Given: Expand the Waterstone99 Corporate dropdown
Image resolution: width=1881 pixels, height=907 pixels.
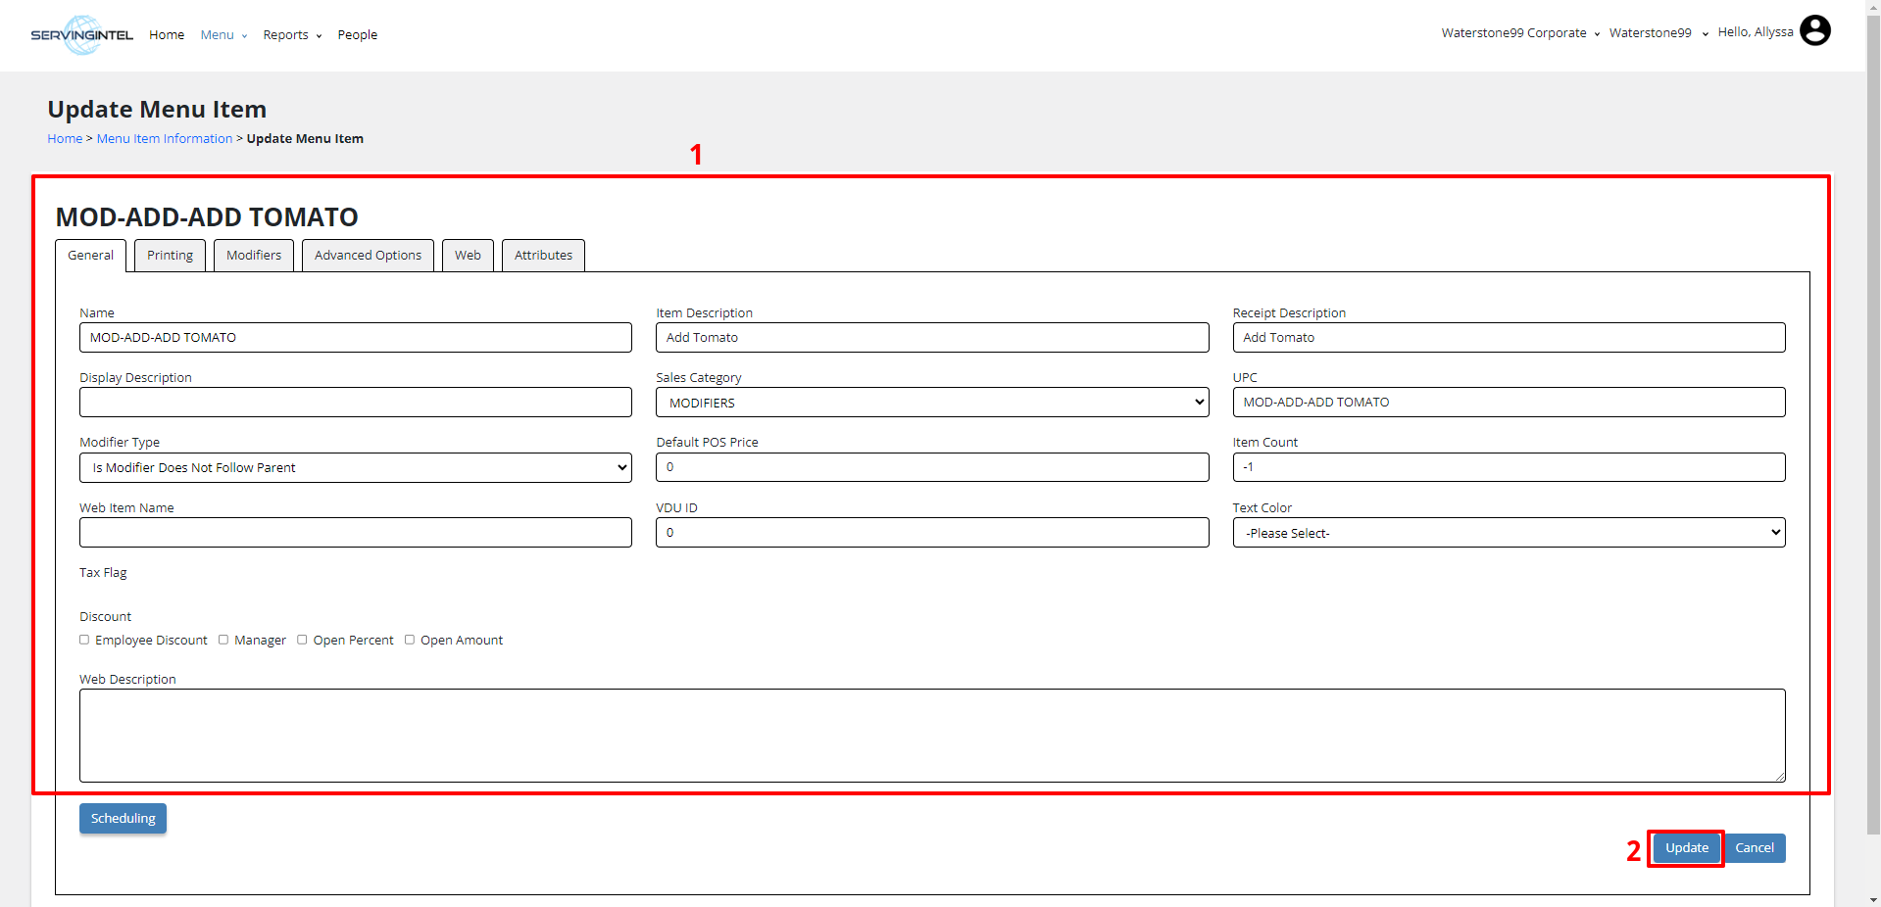Looking at the screenshot, I should point(1519,33).
